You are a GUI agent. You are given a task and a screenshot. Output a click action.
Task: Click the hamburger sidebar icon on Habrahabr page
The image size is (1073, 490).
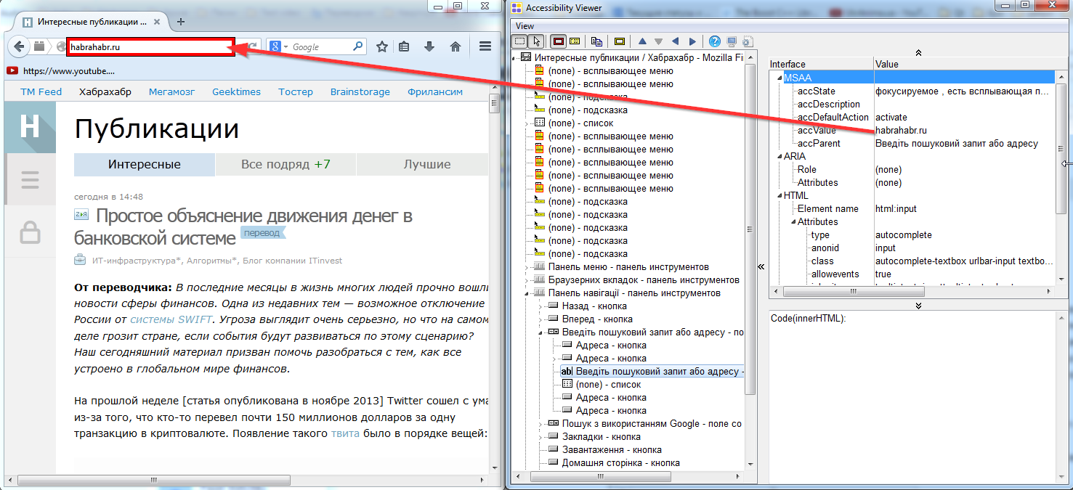tap(30, 179)
